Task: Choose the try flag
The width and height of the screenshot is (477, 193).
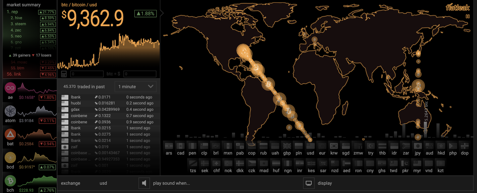Action: (370, 146)
